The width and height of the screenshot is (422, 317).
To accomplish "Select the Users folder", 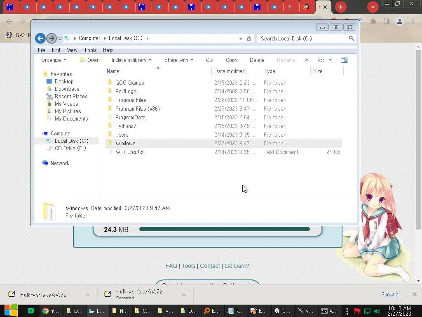I will 224,135.
